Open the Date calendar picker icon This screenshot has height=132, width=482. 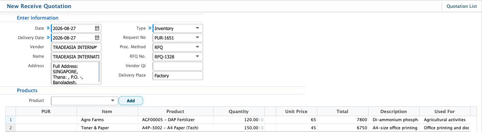tap(97, 28)
